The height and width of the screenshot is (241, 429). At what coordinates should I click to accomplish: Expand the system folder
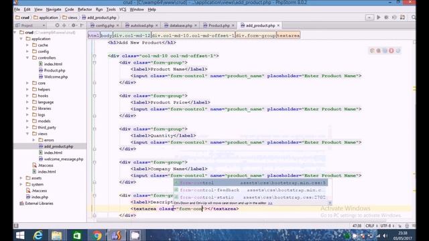[x=21, y=185]
